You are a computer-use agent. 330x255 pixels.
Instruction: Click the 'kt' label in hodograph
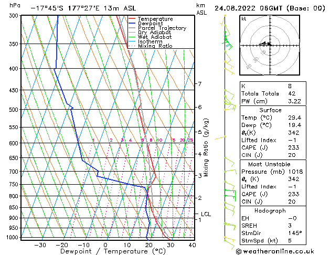point(244,19)
